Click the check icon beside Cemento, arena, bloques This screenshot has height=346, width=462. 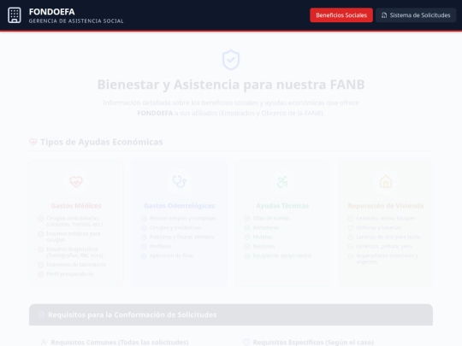pos(350,219)
